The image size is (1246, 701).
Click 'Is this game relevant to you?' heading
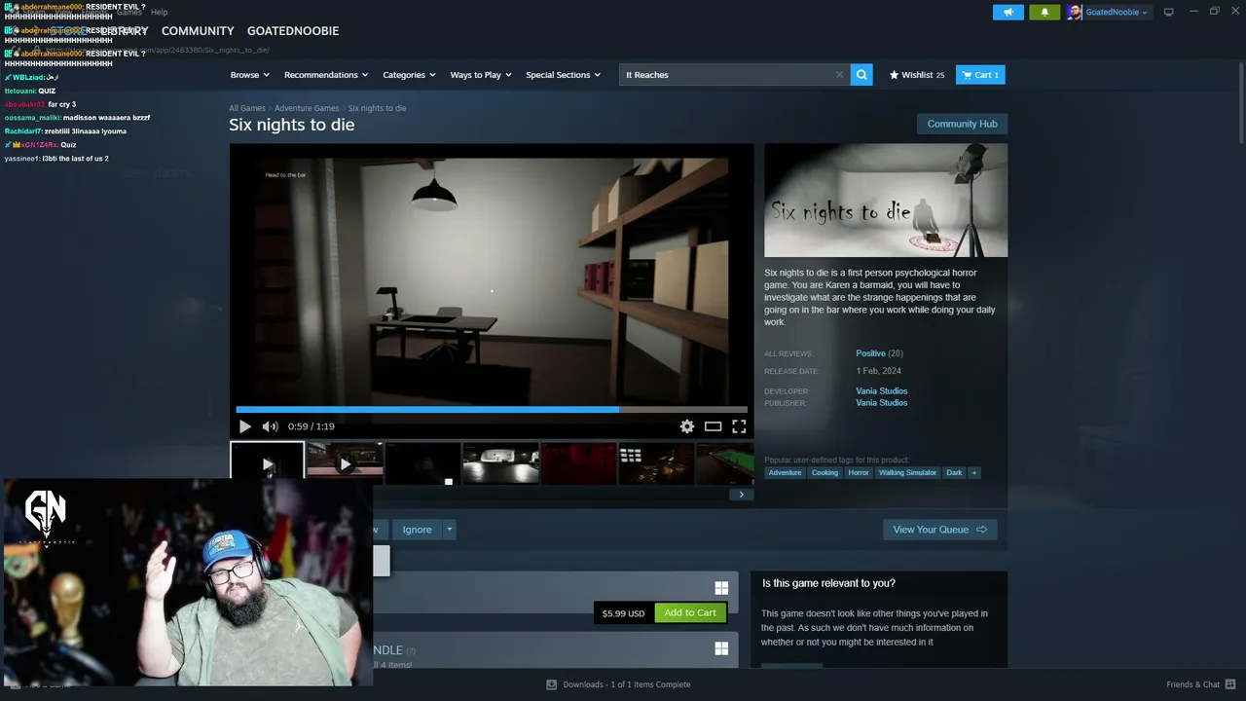tap(828, 583)
